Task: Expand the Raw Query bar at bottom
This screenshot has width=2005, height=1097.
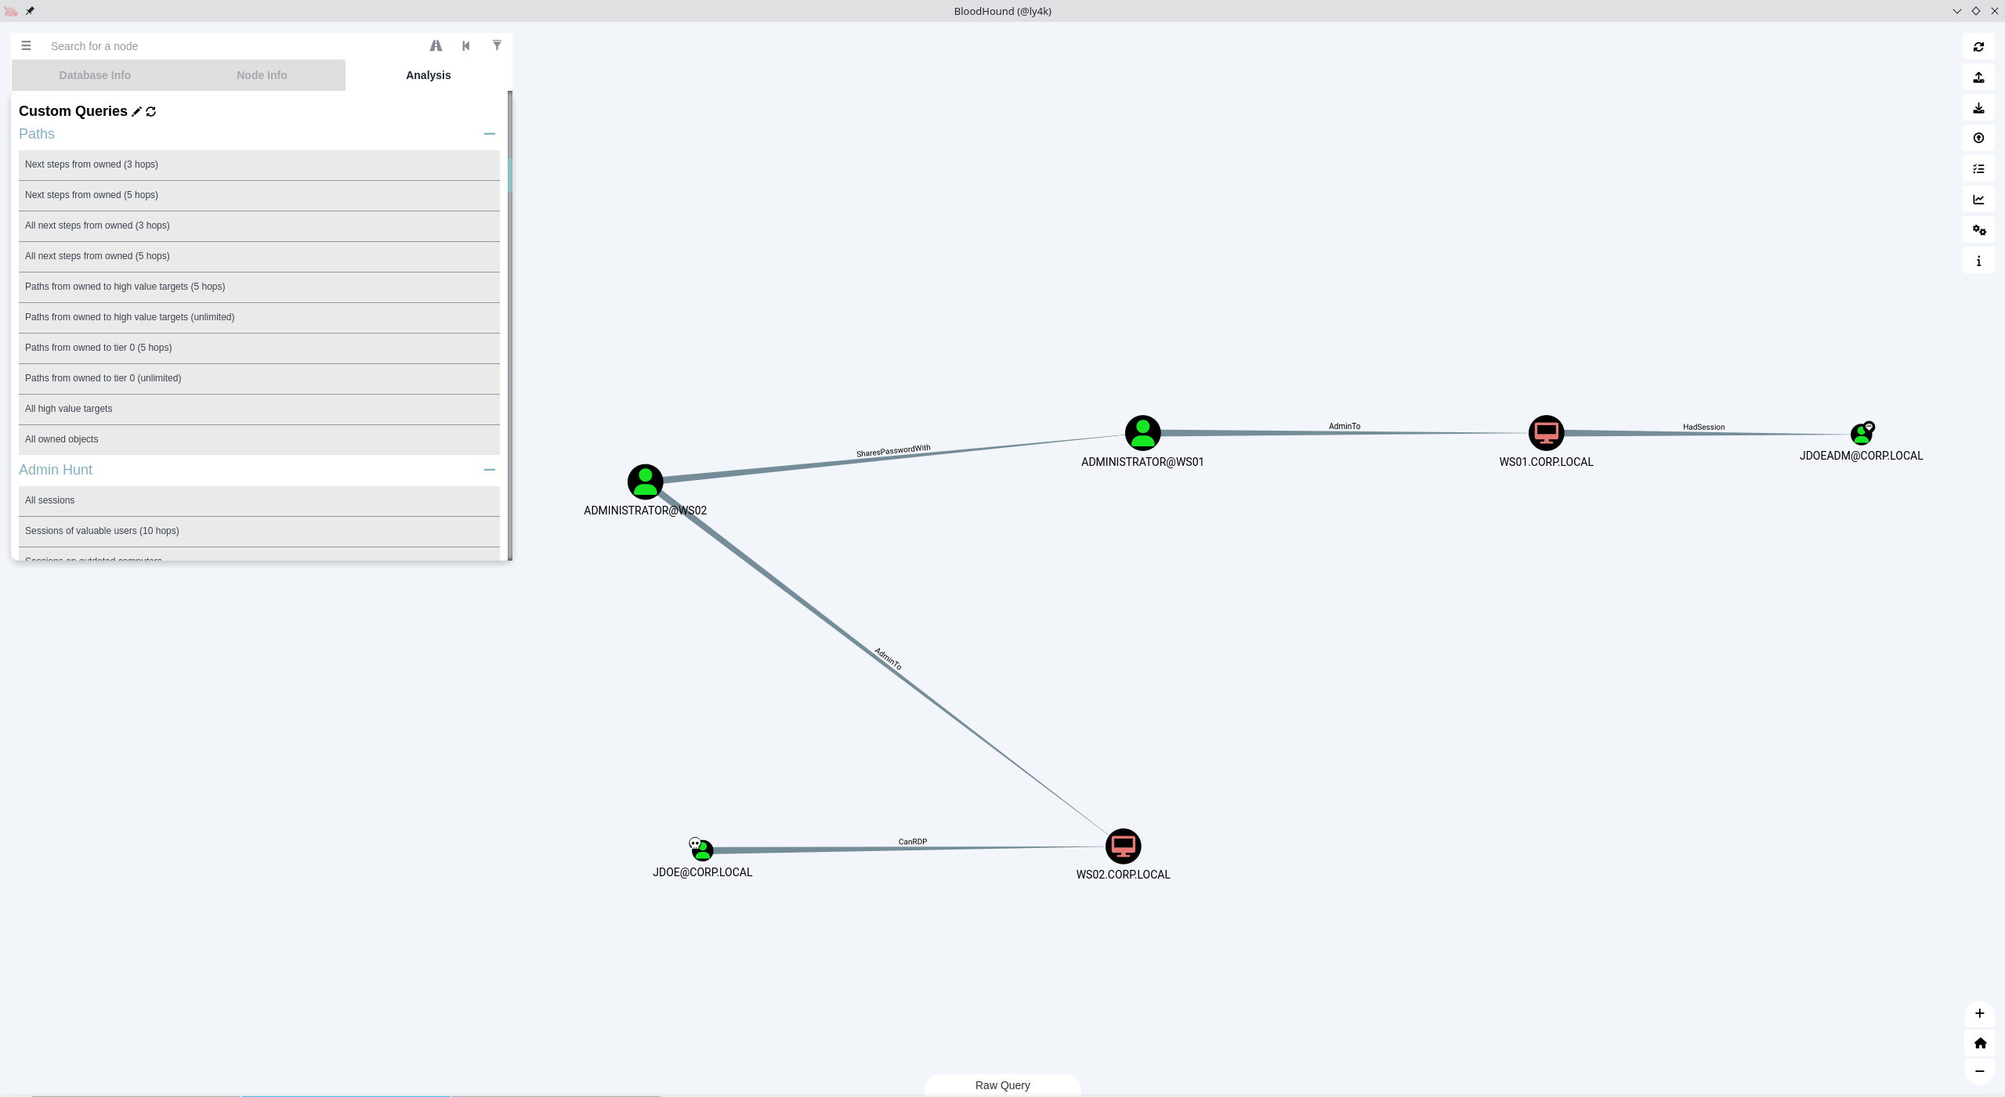Action: pos(1003,1084)
